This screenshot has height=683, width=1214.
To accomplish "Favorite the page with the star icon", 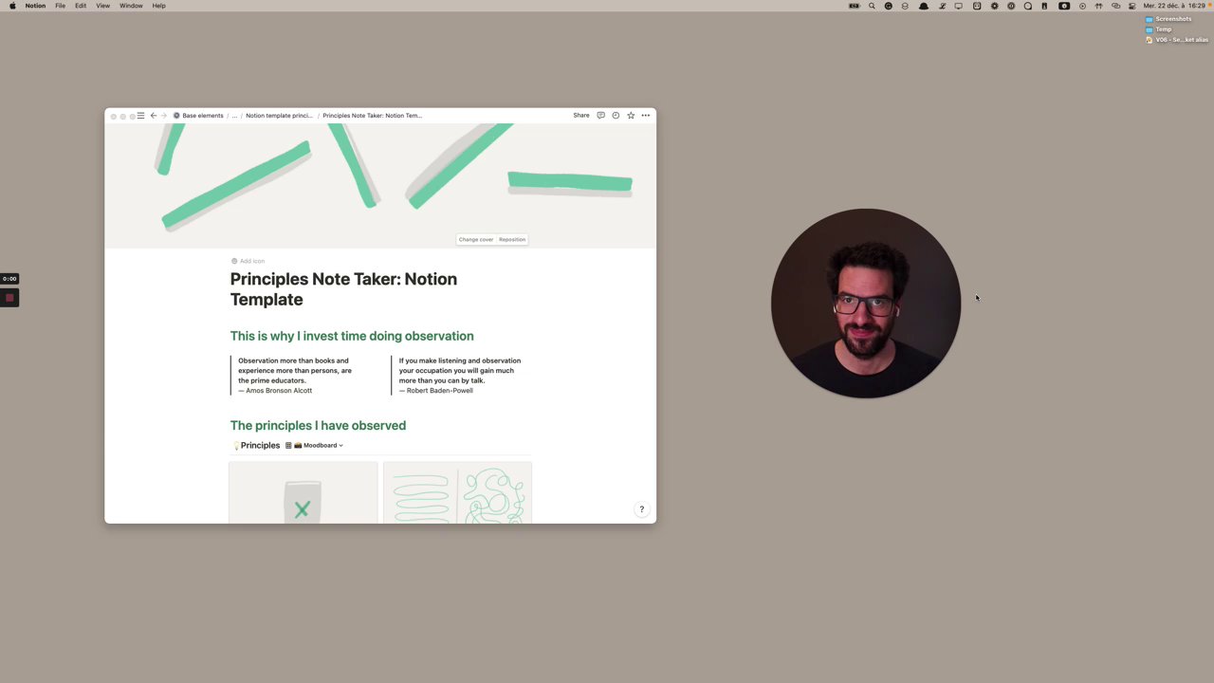I will click(x=631, y=116).
